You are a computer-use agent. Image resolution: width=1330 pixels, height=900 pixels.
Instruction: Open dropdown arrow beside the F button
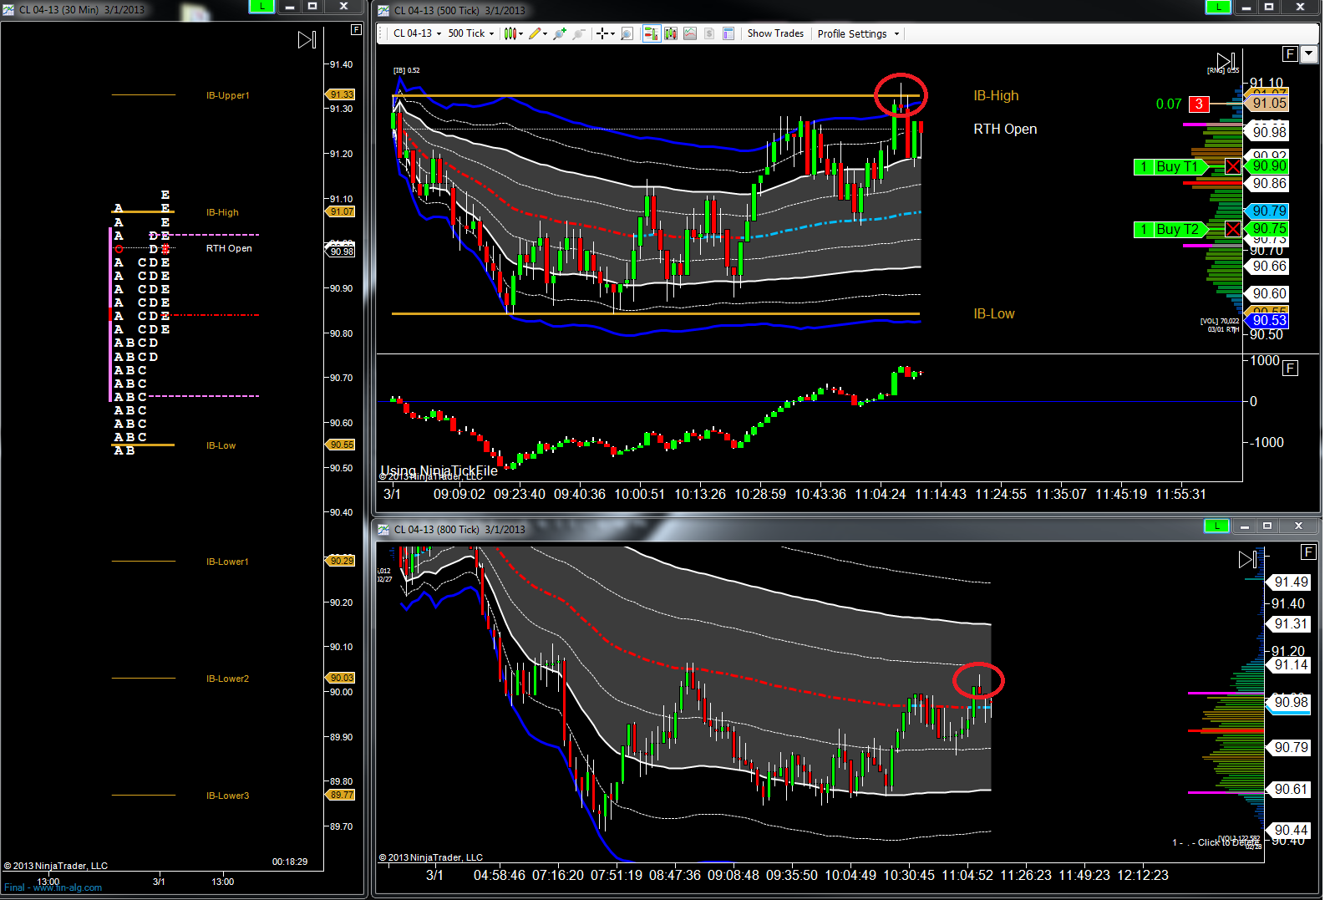click(x=1309, y=53)
